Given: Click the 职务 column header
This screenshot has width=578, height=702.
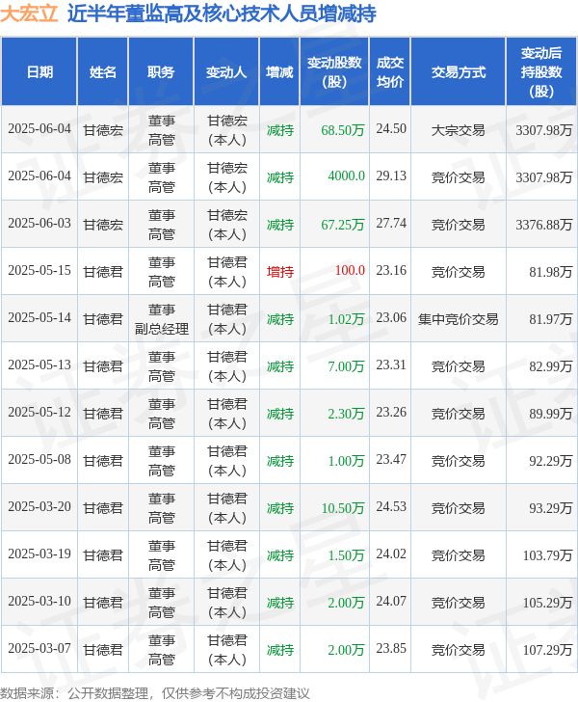Looking at the screenshot, I should [x=161, y=72].
